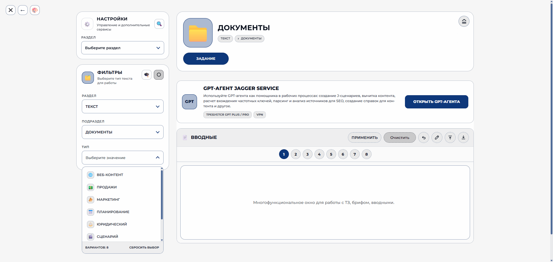553x262 pixels.
Task: Toggle the circle button in the filters panel
Action: click(x=159, y=75)
